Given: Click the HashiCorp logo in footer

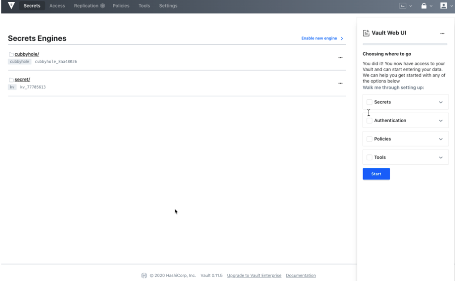Looking at the screenshot, I should [144, 276].
